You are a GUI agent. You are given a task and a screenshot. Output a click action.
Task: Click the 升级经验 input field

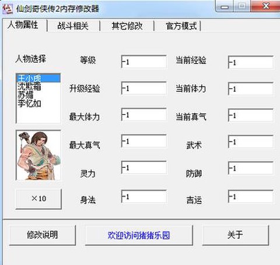pos(143,88)
